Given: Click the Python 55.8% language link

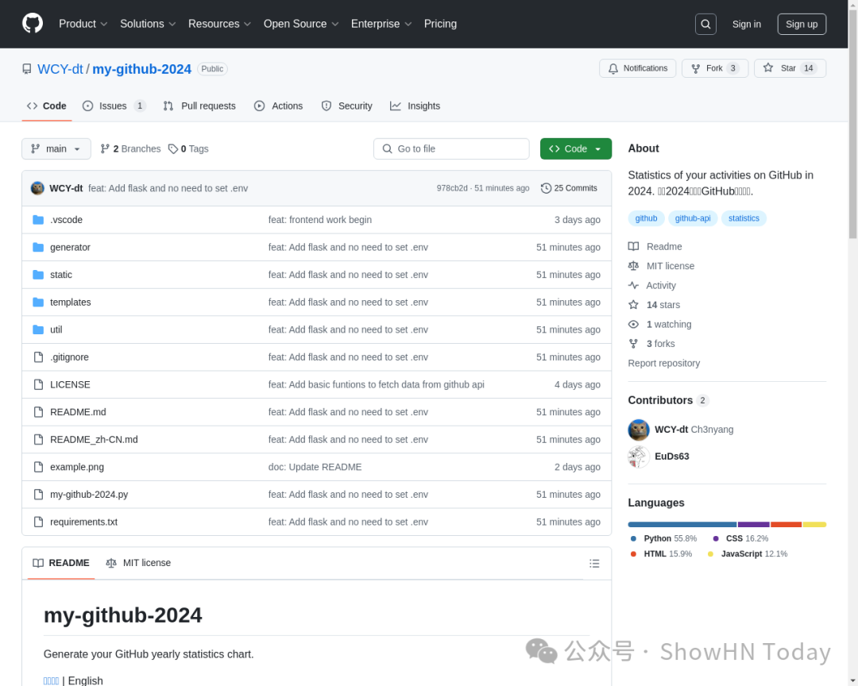Looking at the screenshot, I should point(663,539).
